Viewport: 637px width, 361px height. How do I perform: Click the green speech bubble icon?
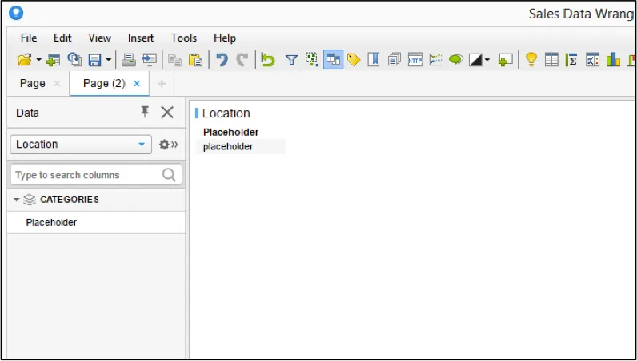pos(456,60)
